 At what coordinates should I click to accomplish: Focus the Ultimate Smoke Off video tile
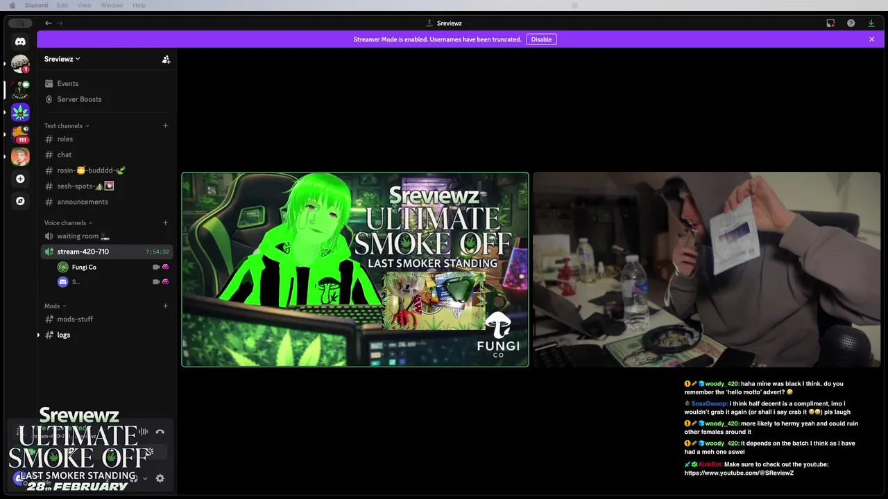pyautogui.click(x=355, y=270)
